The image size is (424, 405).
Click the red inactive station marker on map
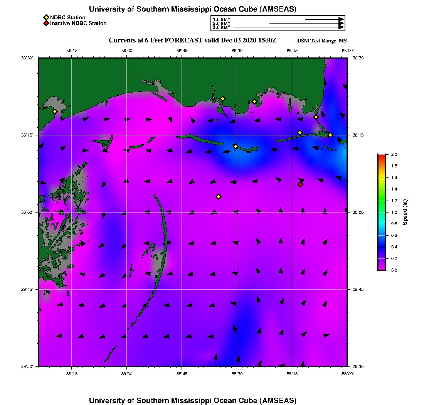[300, 184]
